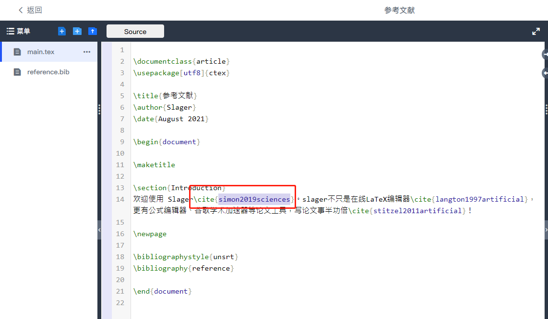Click the left-arrow circle on the right edge

(544, 73)
